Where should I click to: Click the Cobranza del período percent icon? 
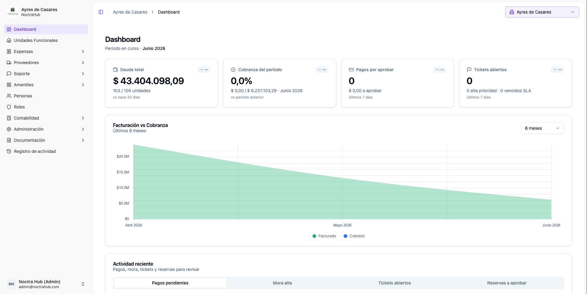click(x=233, y=70)
